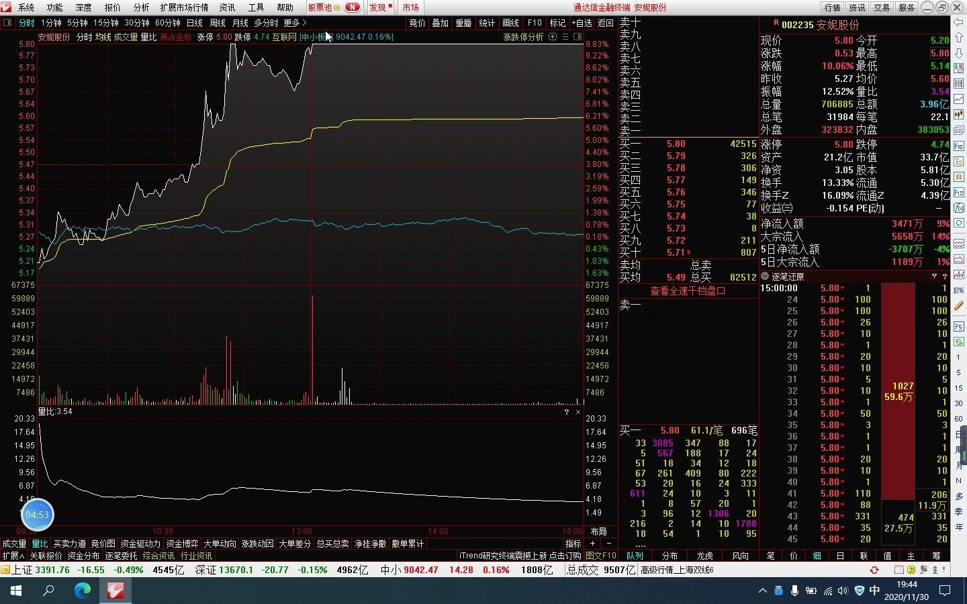
Task: Click the red sync icon in status bar
Action: point(874,570)
